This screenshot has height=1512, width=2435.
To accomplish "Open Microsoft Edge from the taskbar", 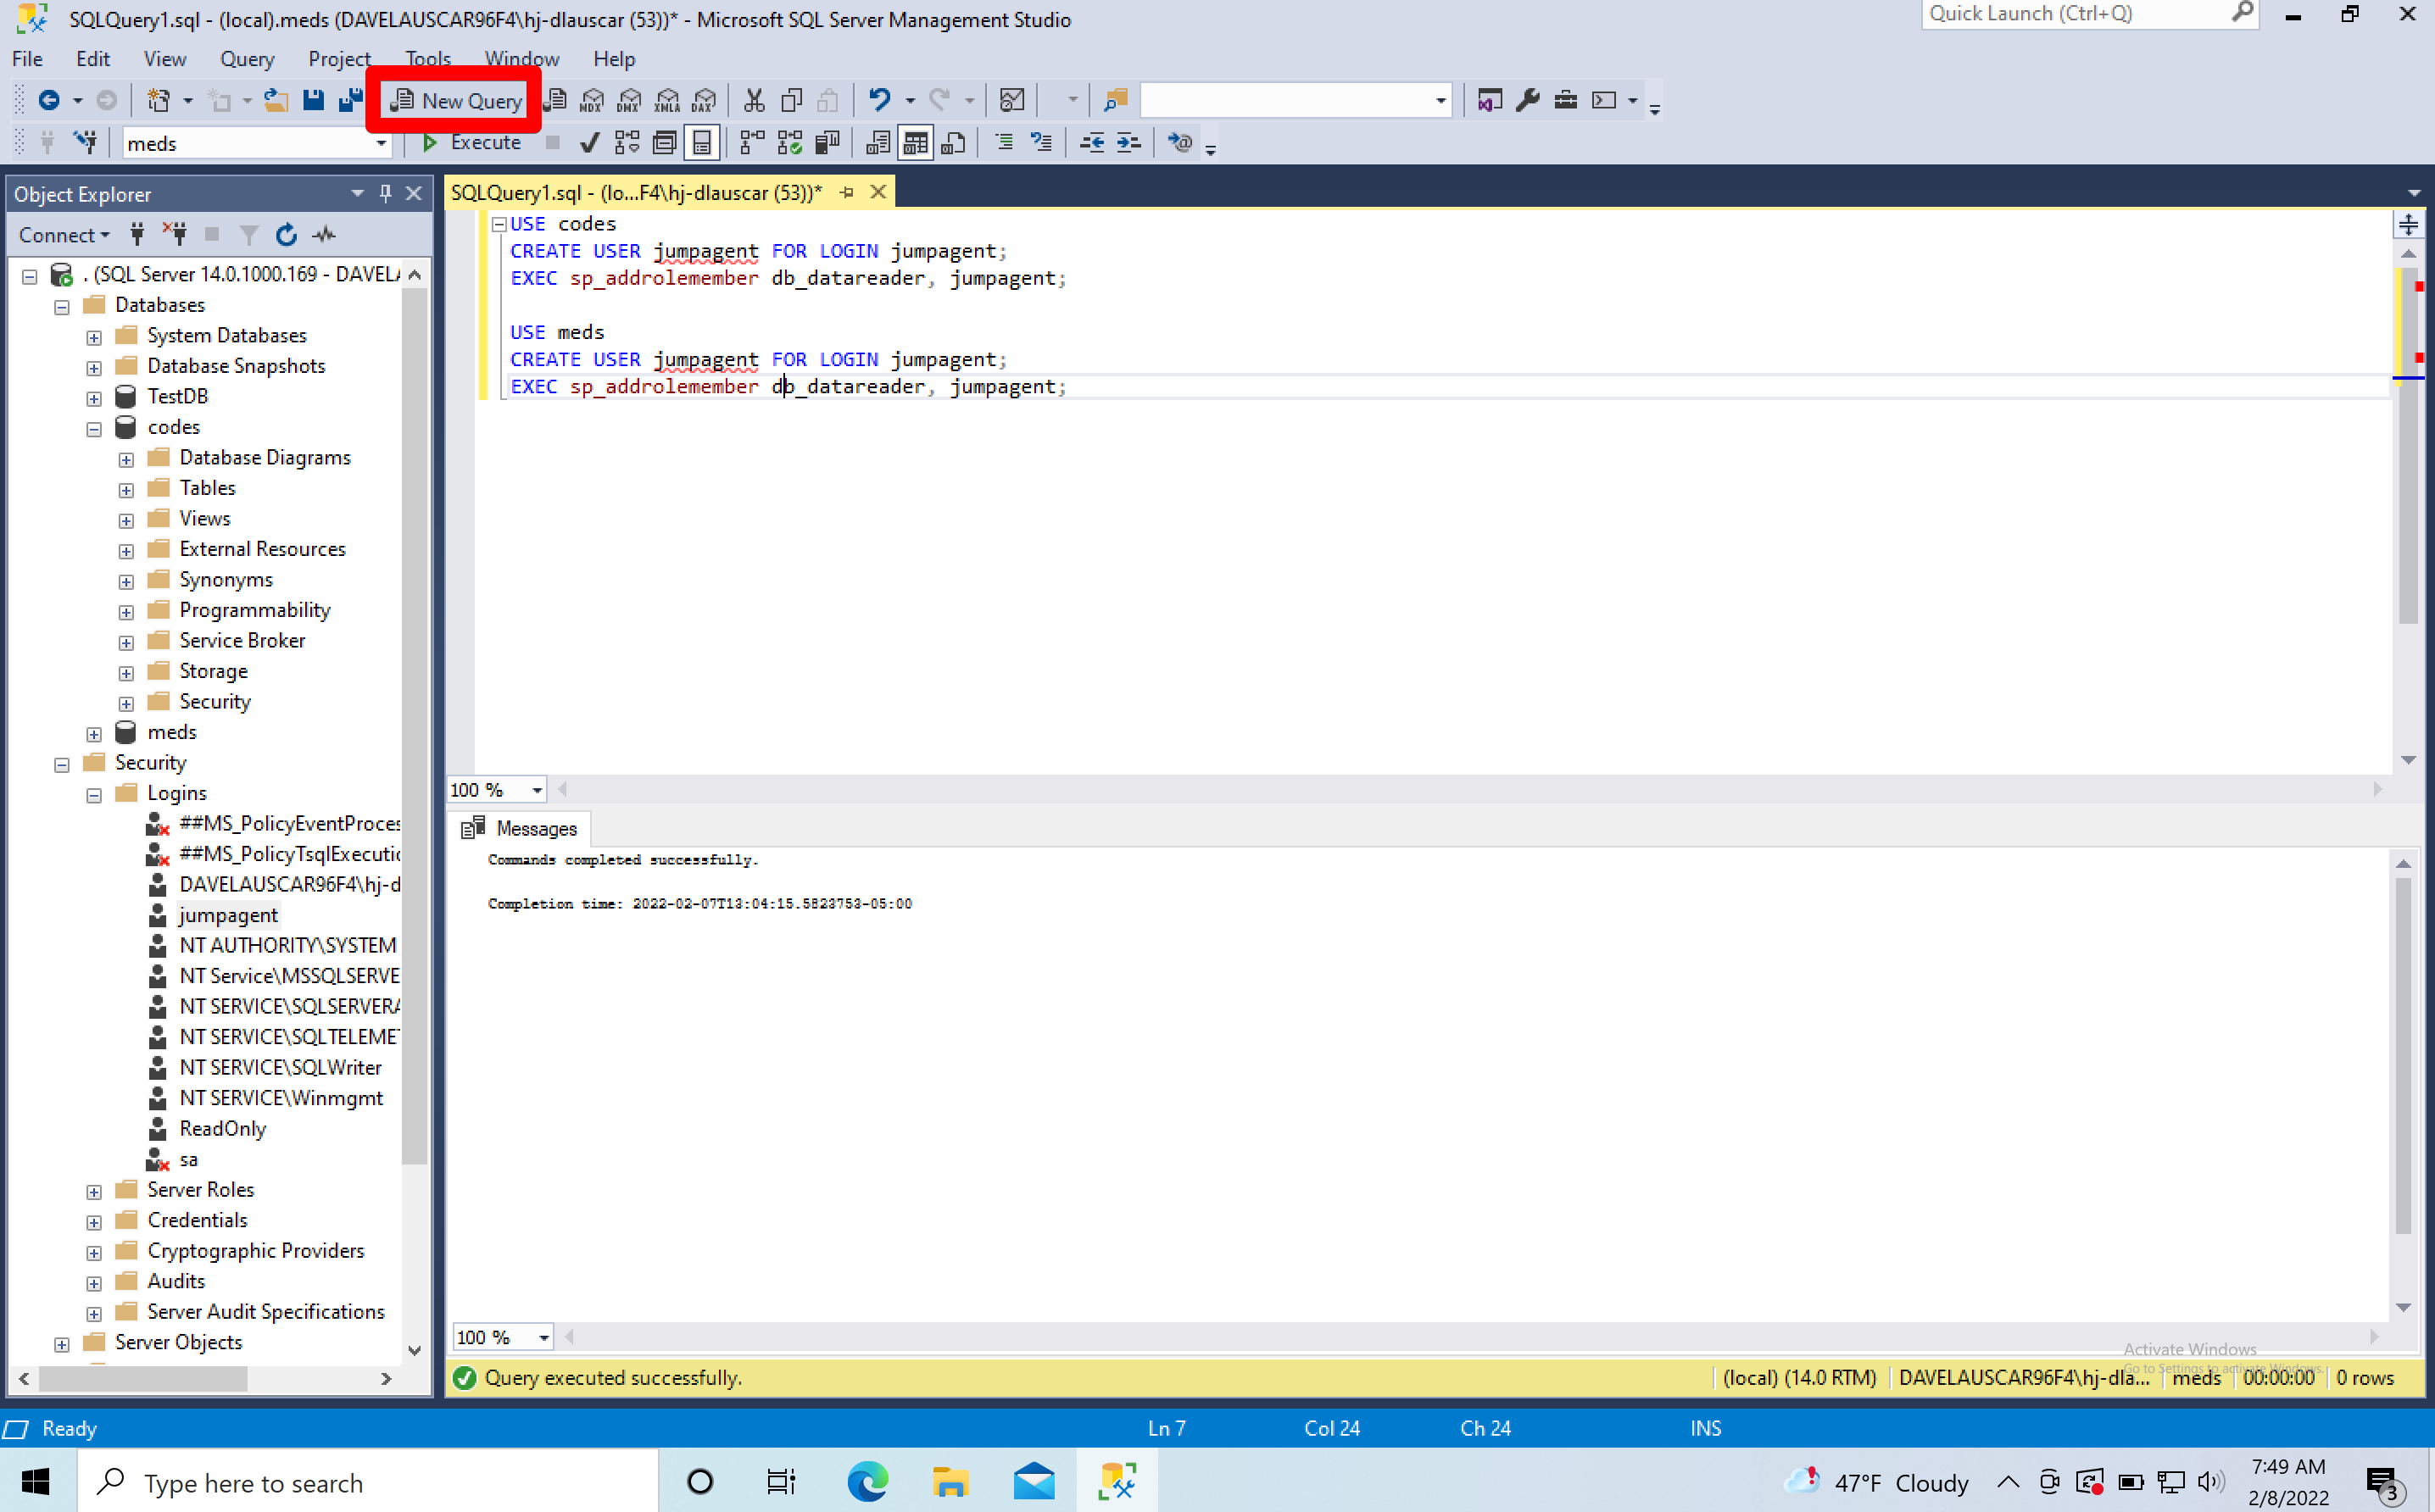I will (x=867, y=1481).
